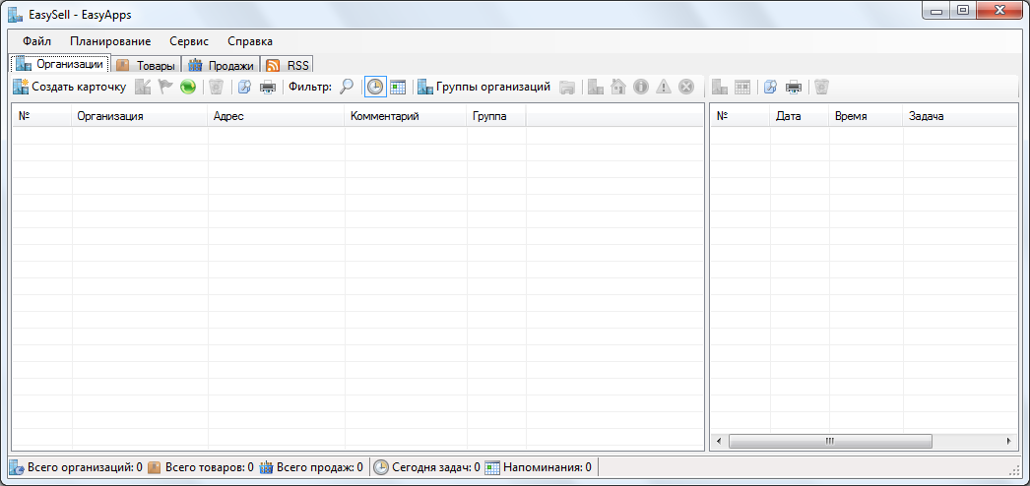Sort by the Адрес column header
Viewport: 1030px width, 486px height.
pyautogui.click(x=277, y=117)
